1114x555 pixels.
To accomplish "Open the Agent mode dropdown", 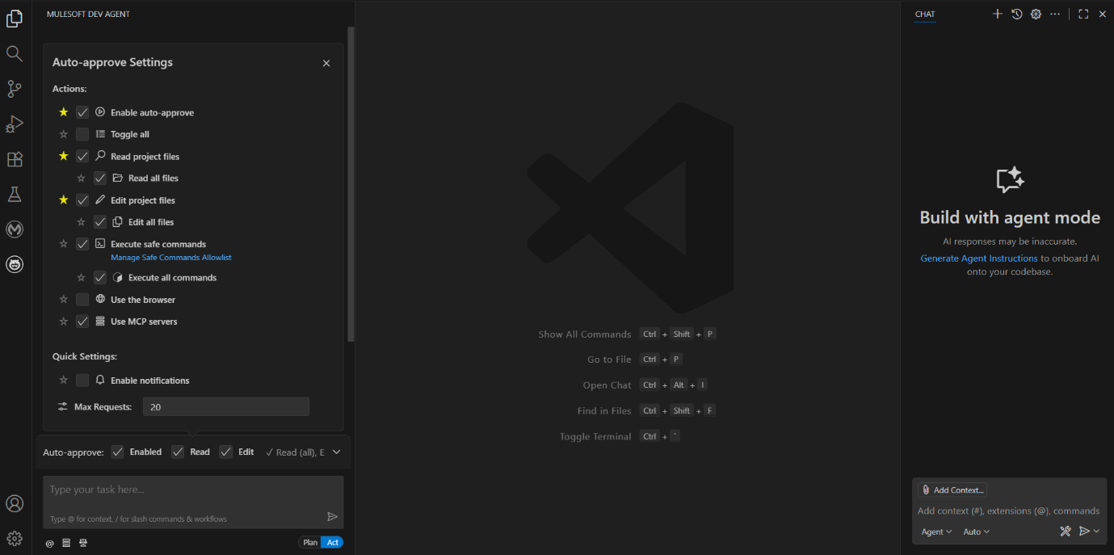I will click(936, 532).
